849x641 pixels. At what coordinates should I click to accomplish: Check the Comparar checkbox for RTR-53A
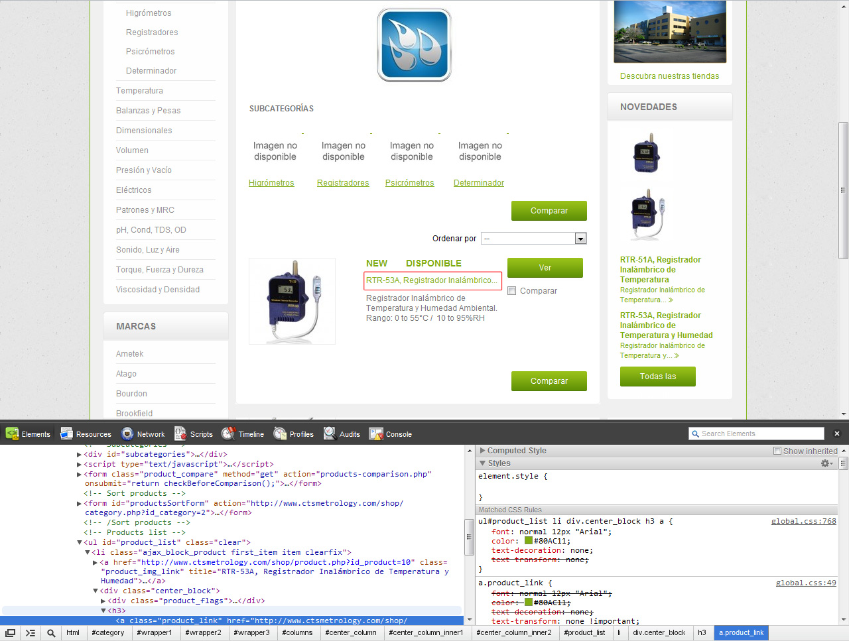pos(512,291)
